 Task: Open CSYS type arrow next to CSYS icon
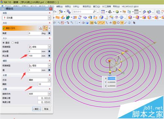[x=50, y=28]
